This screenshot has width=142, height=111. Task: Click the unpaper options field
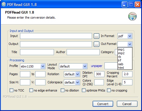point(111,66)
